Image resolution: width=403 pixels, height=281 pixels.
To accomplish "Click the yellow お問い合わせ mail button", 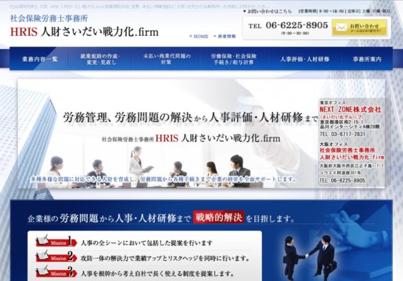I will click(360, 27).
